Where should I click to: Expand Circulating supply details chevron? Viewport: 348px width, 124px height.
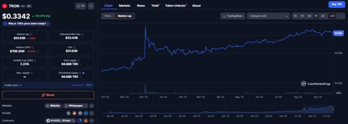[80, 77]
